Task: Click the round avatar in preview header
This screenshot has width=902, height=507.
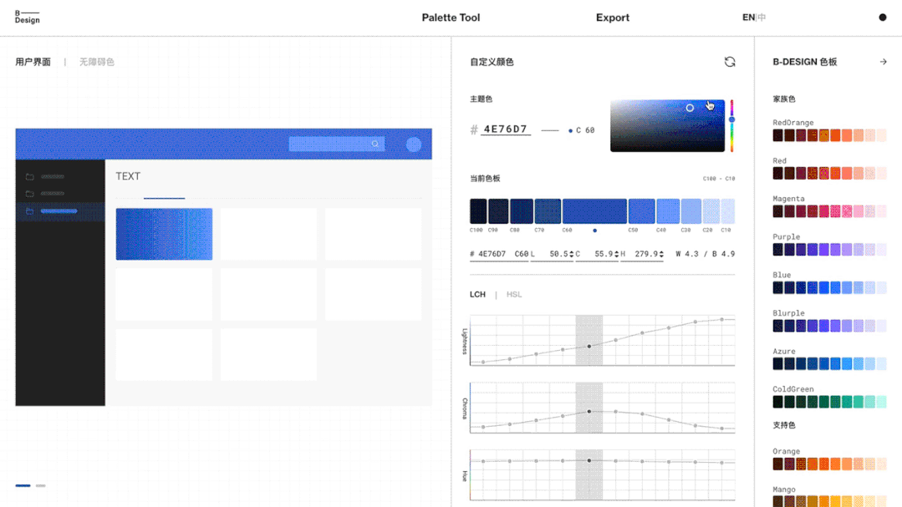Action: pyautogui.click(x=414, y=144)
